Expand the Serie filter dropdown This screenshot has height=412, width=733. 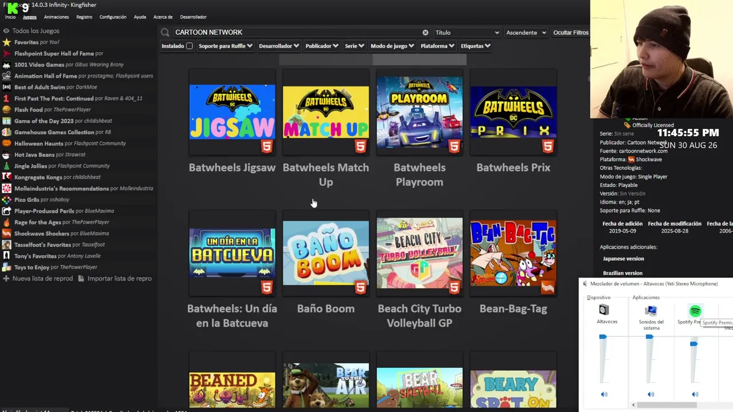tap(354, 46)
